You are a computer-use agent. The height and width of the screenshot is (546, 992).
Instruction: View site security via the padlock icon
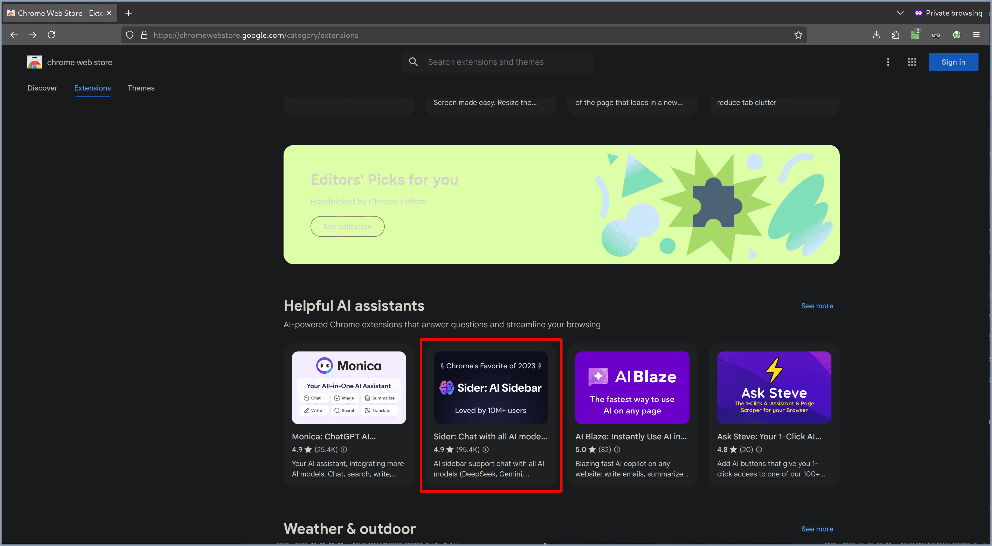tap(144, 35)
